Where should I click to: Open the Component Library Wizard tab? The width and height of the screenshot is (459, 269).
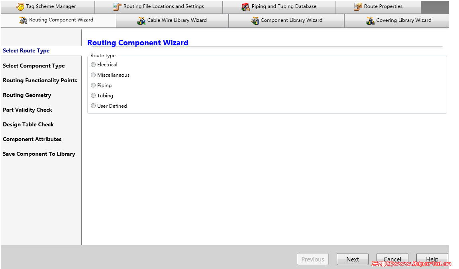286,20
